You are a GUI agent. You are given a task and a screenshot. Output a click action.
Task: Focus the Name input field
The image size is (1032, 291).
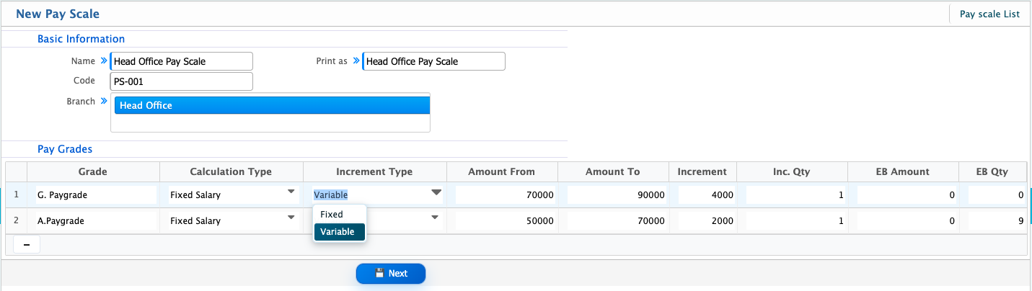181,61
